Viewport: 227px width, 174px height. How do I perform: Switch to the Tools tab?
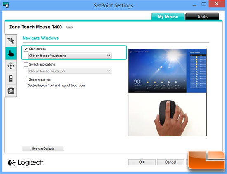coord(202,16)
